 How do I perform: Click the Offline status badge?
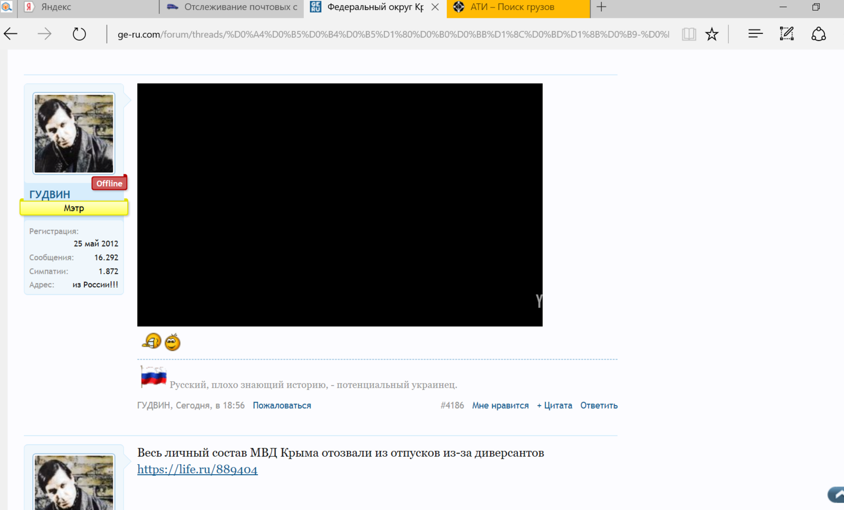tap(109, 183)
